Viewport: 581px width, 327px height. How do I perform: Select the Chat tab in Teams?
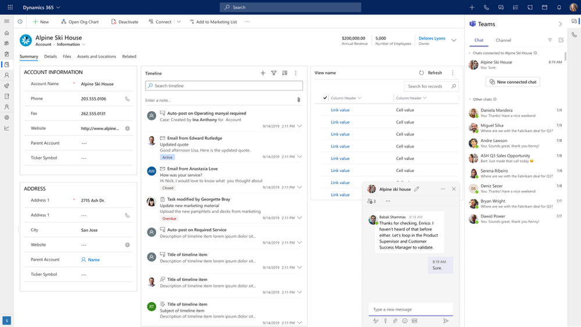click(x=479, y=40)
